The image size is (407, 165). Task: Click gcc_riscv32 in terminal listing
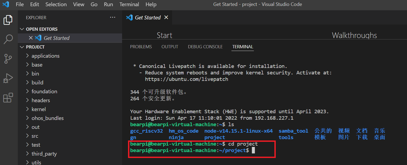click(x=146, y=131)
